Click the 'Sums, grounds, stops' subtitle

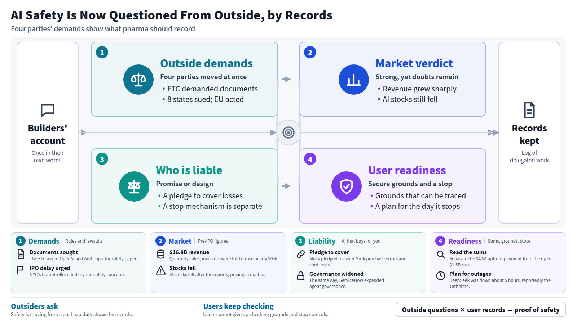tap(509, 241)
